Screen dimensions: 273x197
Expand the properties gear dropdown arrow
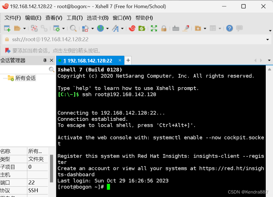[63, 28]
